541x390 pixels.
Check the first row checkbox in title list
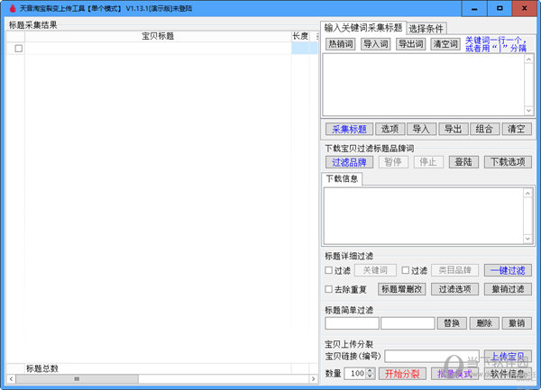pos(18,49)
